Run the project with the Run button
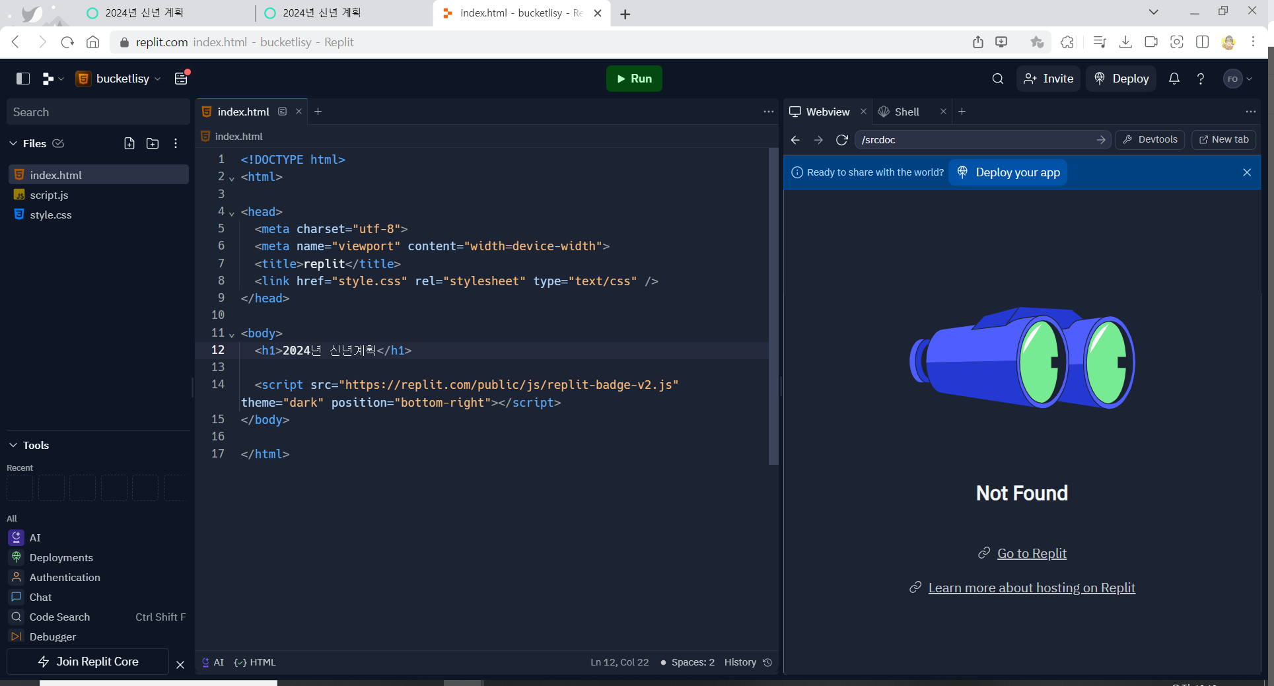The image size is (1274, 686). coord(634,79)
